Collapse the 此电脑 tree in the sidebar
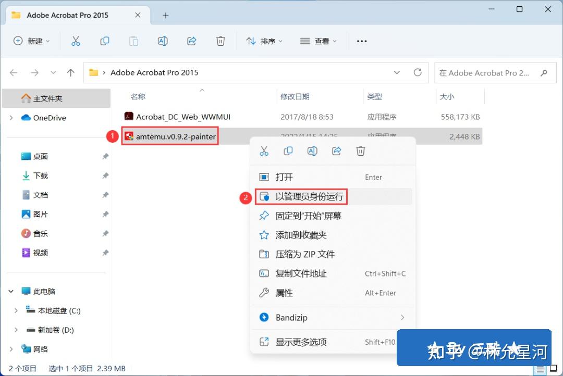 click(x=10, y=291)
